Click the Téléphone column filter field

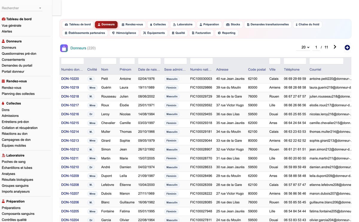[x=295, y=61]
